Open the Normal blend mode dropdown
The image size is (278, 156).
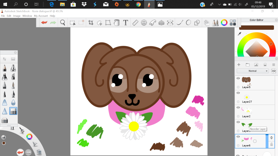click(252, 71)
